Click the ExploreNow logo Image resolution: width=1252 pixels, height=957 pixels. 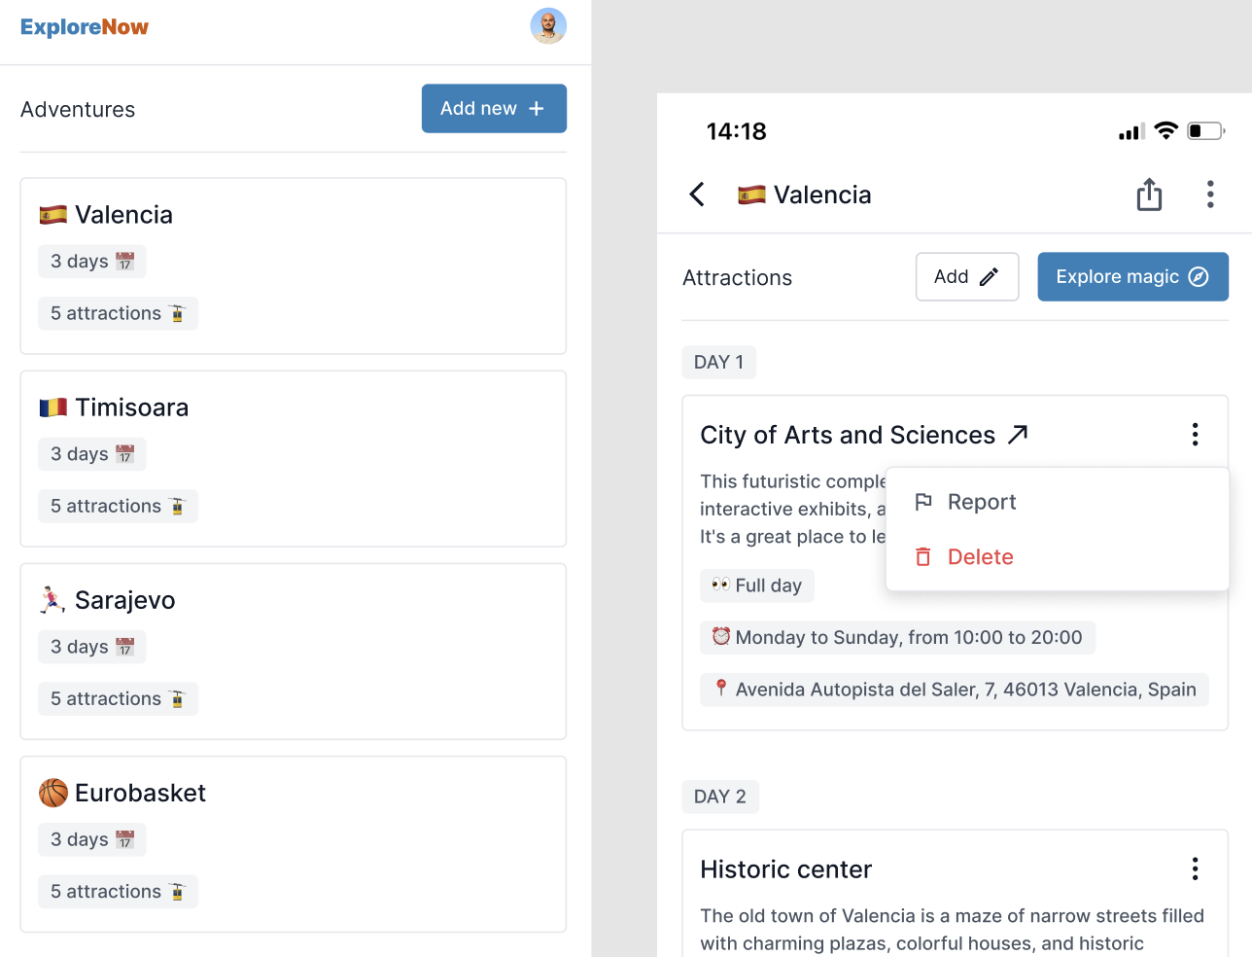click(x=85, y=27)
